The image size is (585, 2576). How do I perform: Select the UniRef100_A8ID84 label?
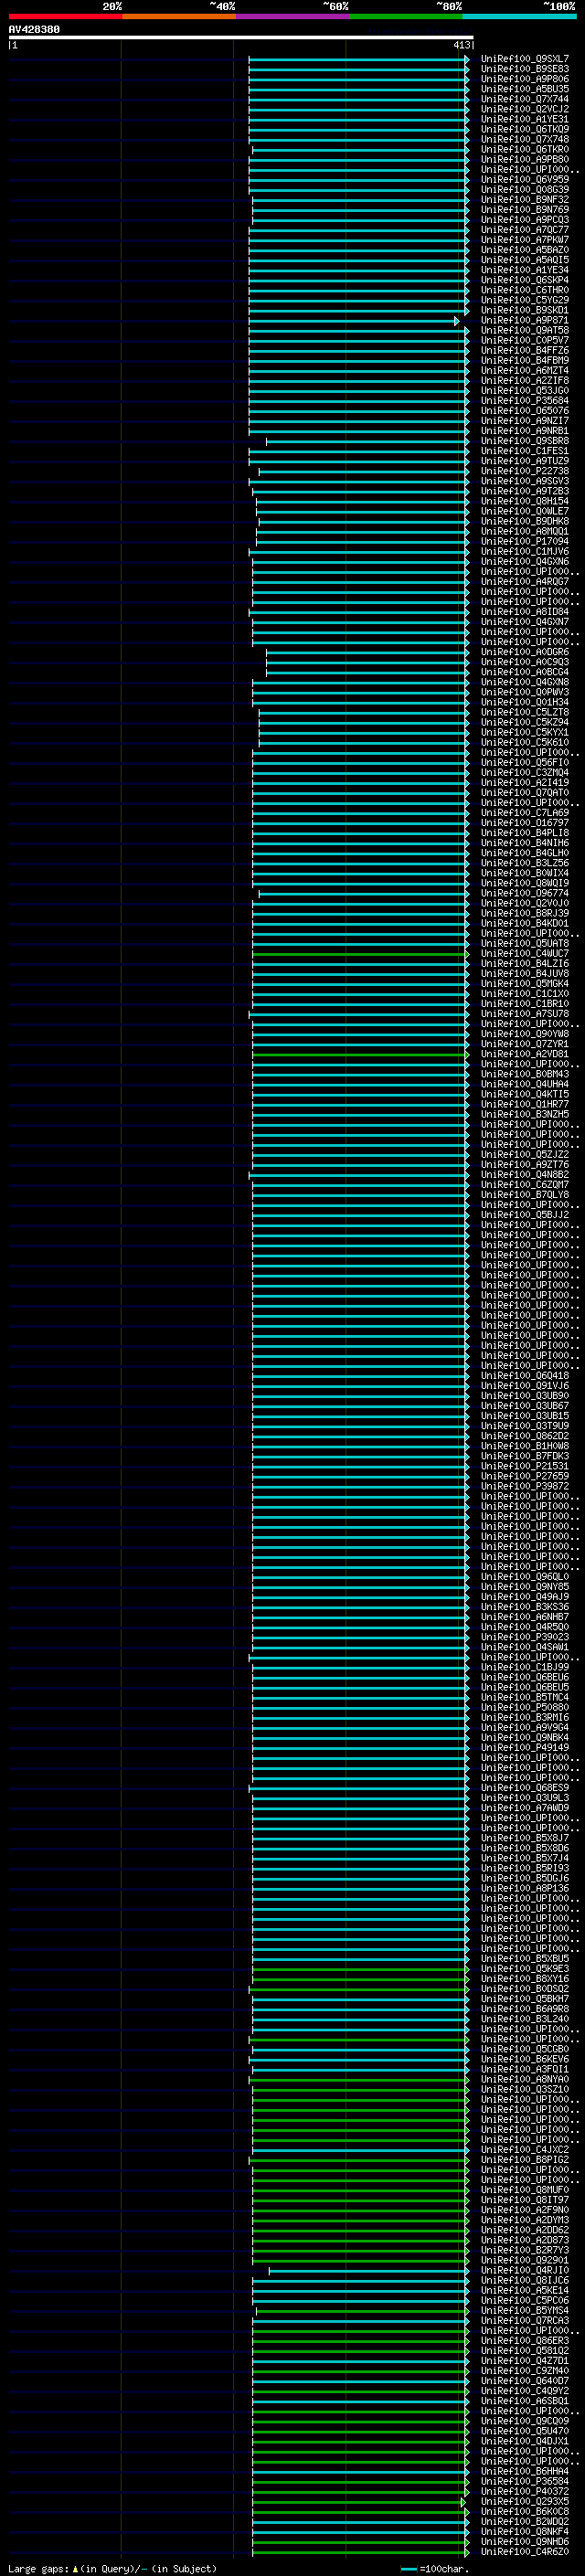[524, 612]
